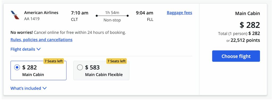This screenshot has width=272, height=100.
Task: Choose the Main Cabin Flexible fare card
Action: tap(101, 70)
